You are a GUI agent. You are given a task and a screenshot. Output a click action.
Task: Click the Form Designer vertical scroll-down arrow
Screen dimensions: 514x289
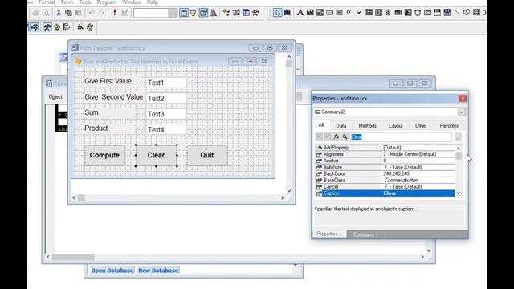point(289,191)
